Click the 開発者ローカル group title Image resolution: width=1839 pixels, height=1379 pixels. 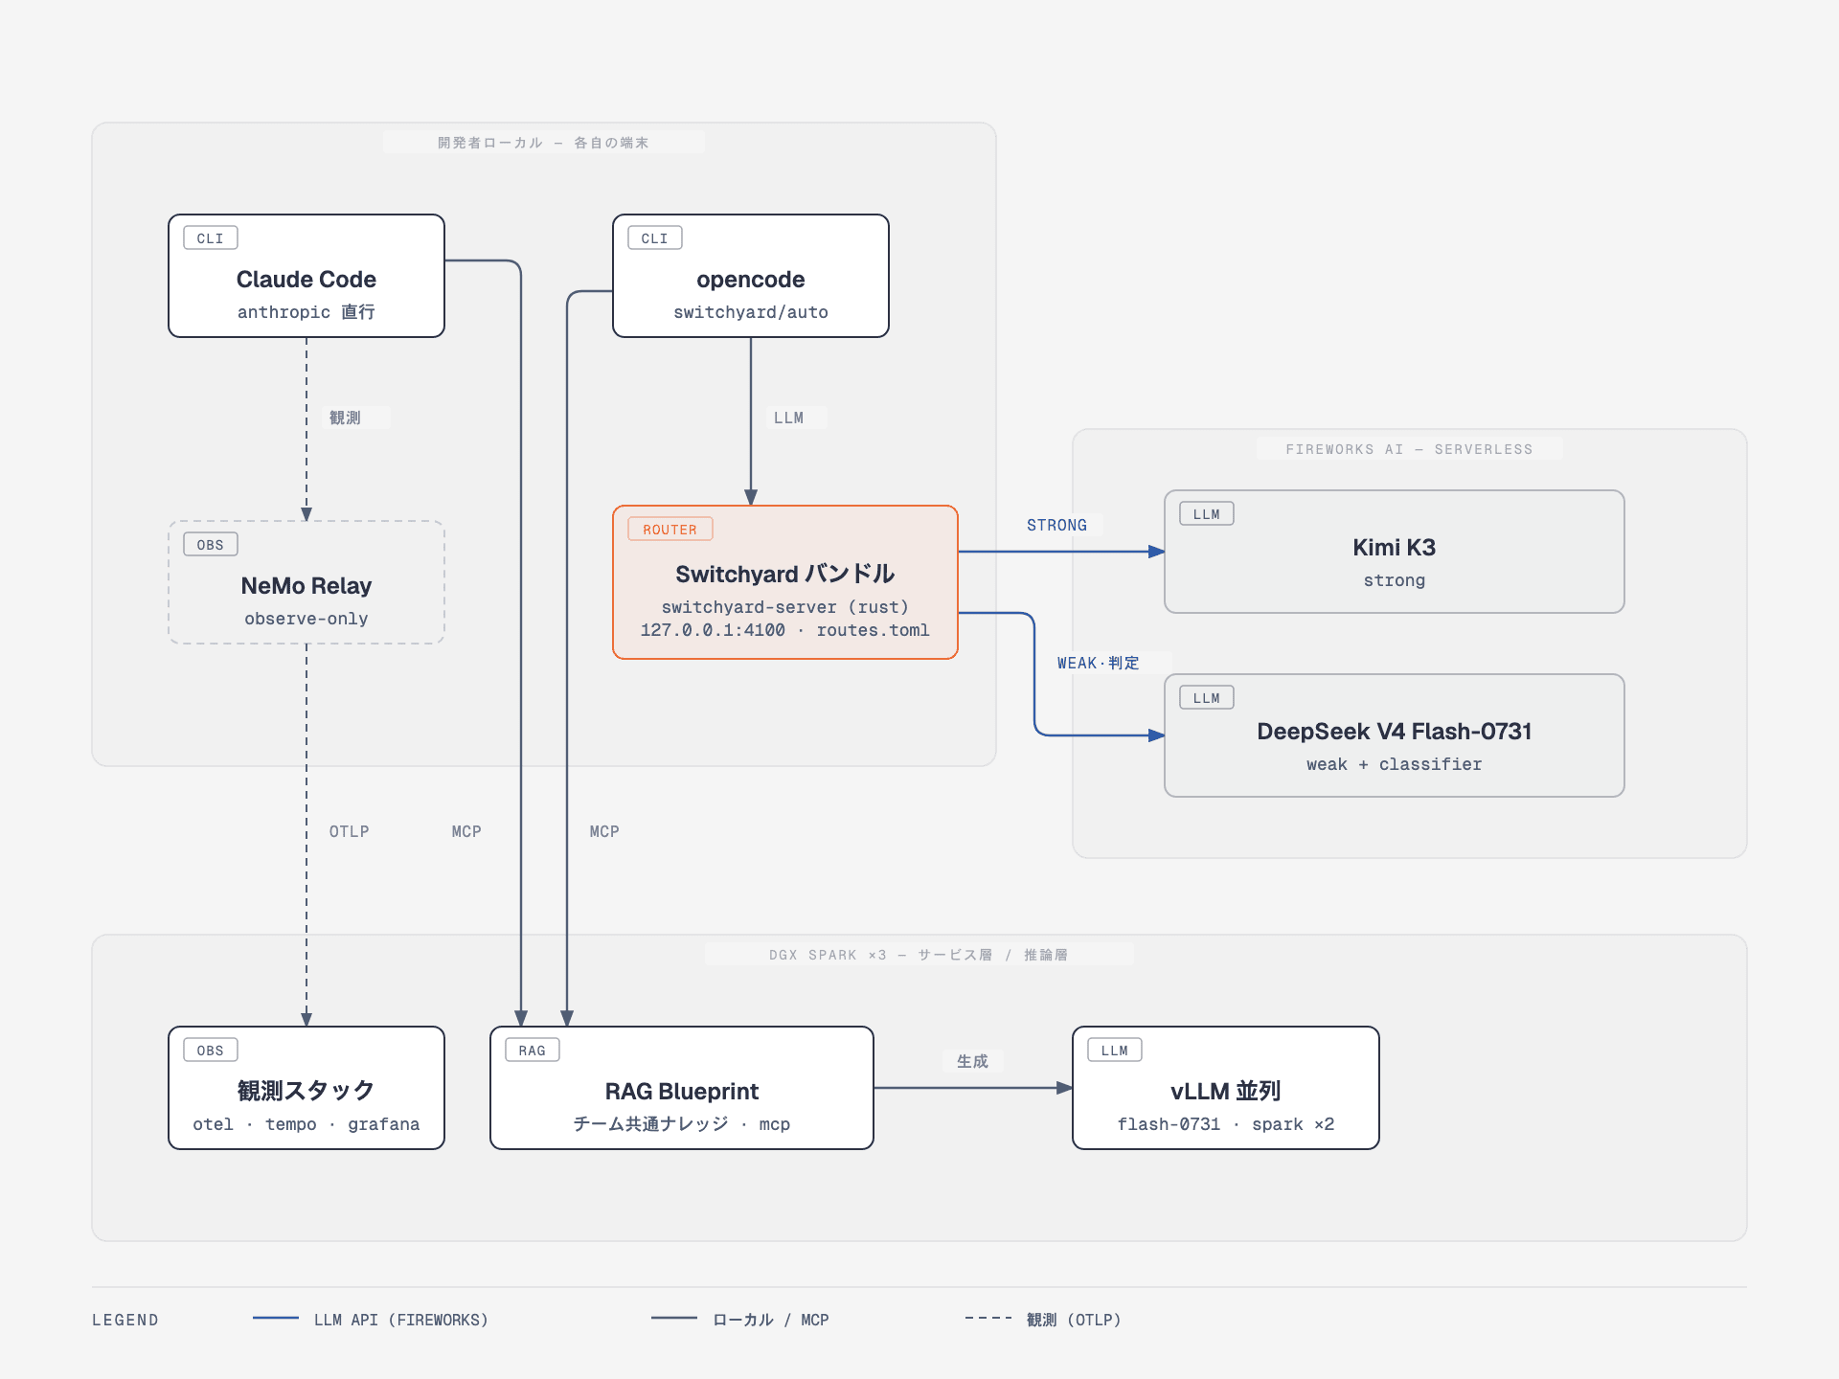(x=543, y=143)
